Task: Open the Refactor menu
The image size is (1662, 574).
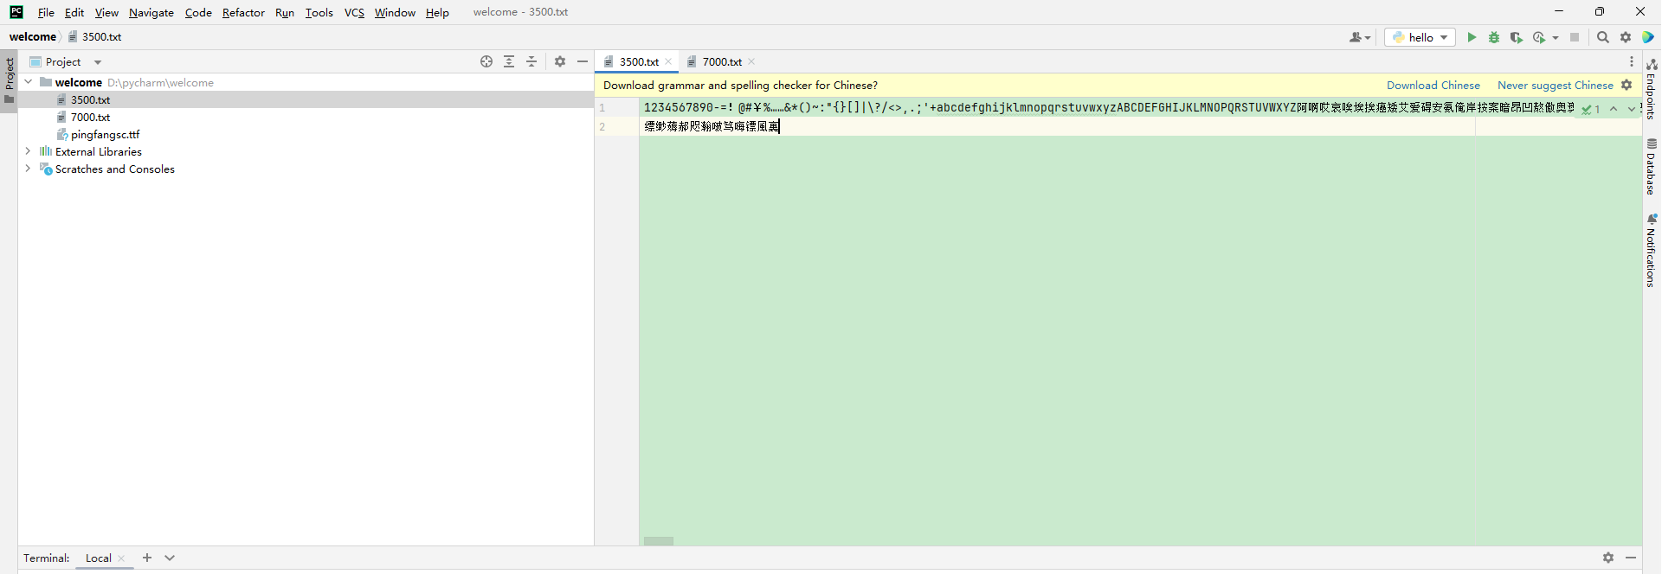Action: 243,12
